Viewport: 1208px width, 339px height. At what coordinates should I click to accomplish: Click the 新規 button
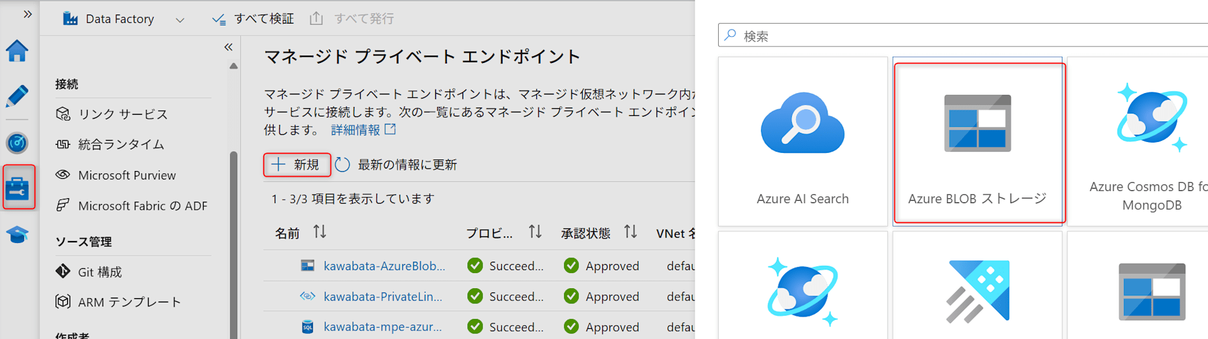coord(297,164)
